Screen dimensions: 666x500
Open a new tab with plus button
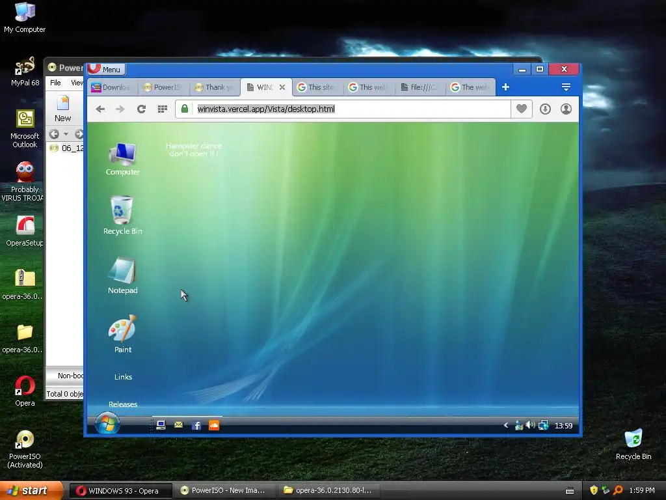(505, 87)
